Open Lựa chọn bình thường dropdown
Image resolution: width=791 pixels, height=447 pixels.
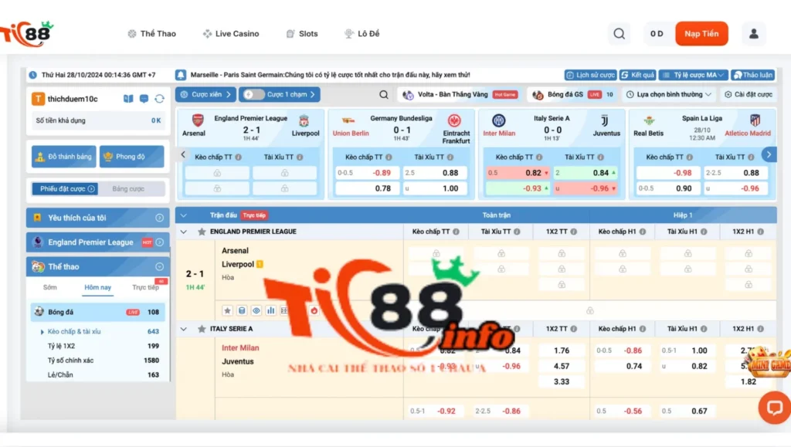coord(669,94)
